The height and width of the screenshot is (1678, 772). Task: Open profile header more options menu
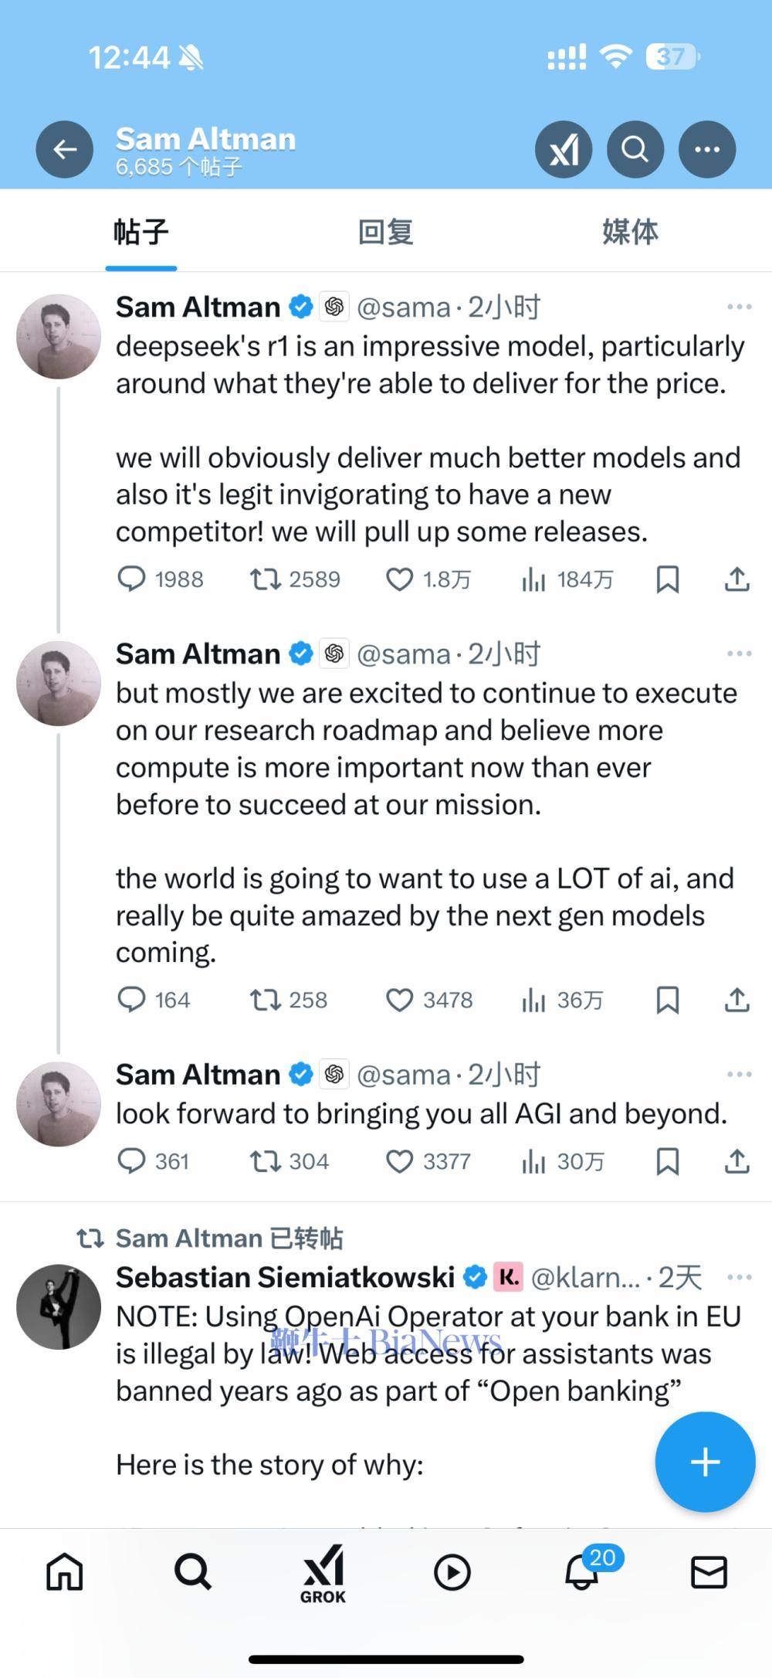(x=707, y=149)
